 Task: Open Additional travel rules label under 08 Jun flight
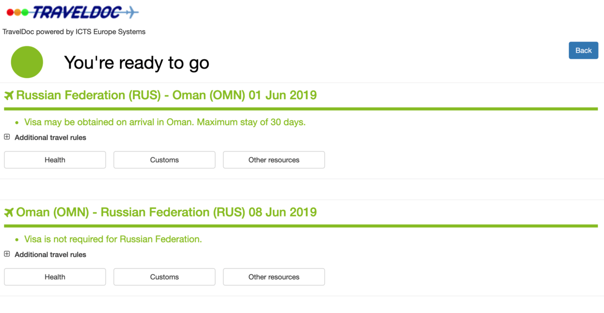[x=50, y=255]
